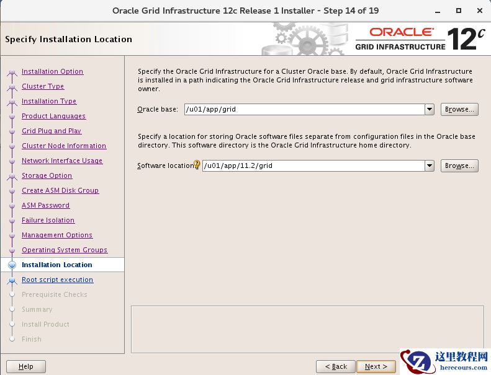The width and height of the screenshot is (491, 375).
Task: Open the Product Languages step
Action: 53,116
